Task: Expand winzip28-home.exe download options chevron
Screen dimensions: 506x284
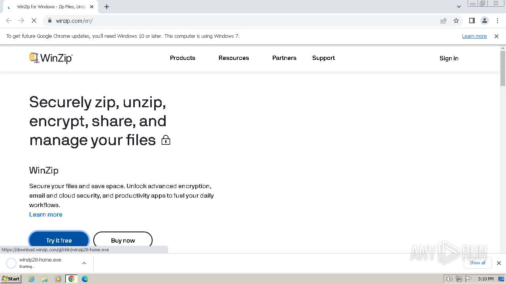Action: pos(84,263)
